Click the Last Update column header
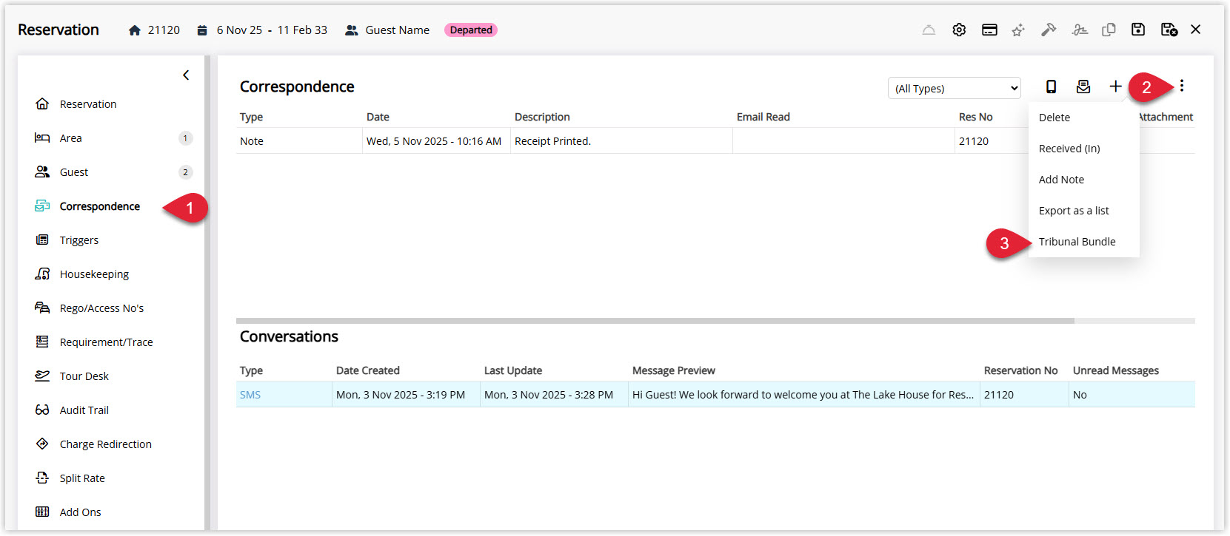Viewport: 1230px width, 536px height. [x=513, y=370]
